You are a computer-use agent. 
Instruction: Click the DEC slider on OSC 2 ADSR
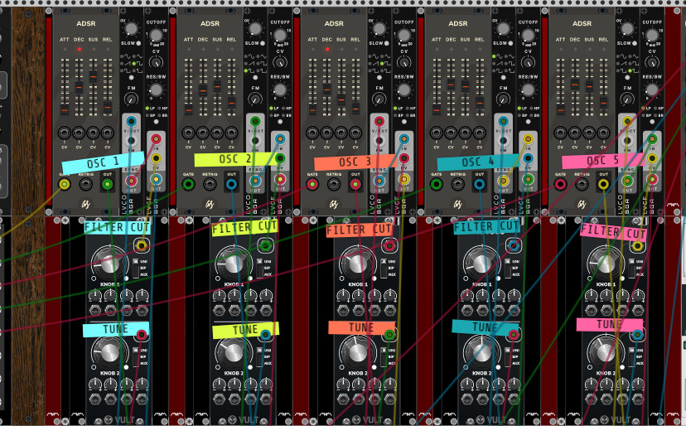click(x=203, y=90)
